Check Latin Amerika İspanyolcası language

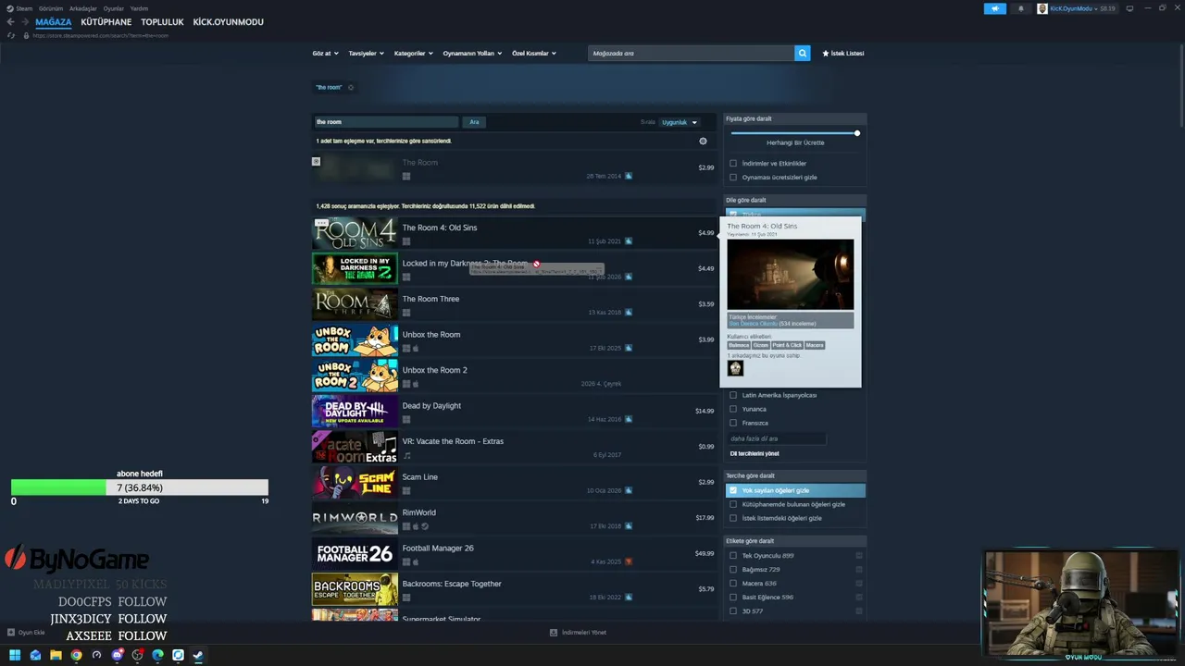click(733, 395)
